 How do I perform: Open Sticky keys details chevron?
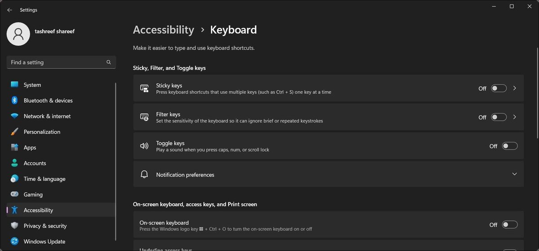click(x=515, y=88)
